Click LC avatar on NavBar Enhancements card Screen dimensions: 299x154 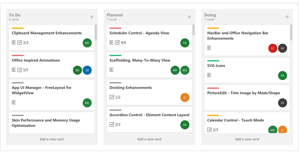point(273,48)
